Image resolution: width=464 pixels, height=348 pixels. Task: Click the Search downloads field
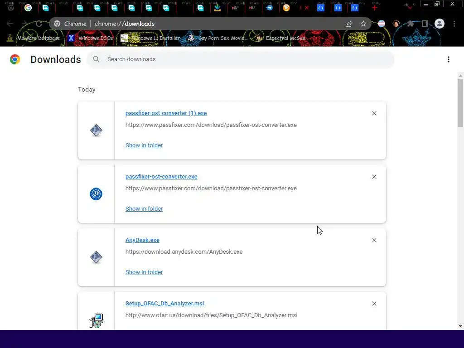pyautogui.click(x=240, y=59)
